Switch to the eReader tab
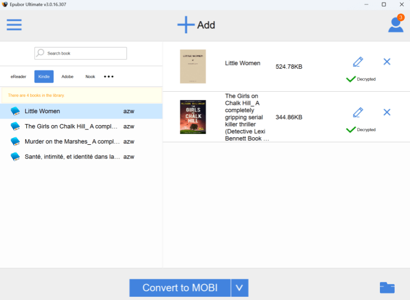The width and height of the screenshot is (410, 300). coord(18,77)
